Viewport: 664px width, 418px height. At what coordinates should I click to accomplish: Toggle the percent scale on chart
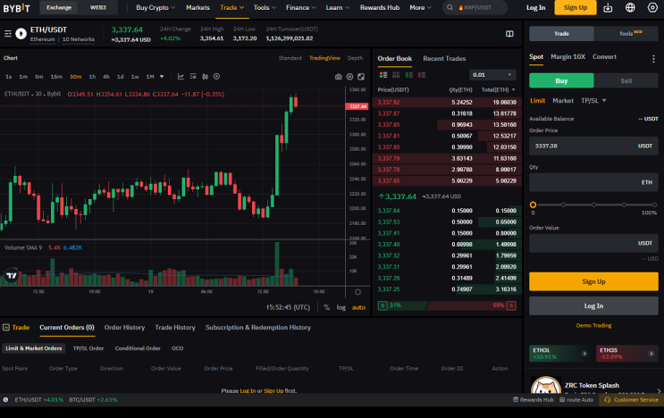click(x=326, y=307)
